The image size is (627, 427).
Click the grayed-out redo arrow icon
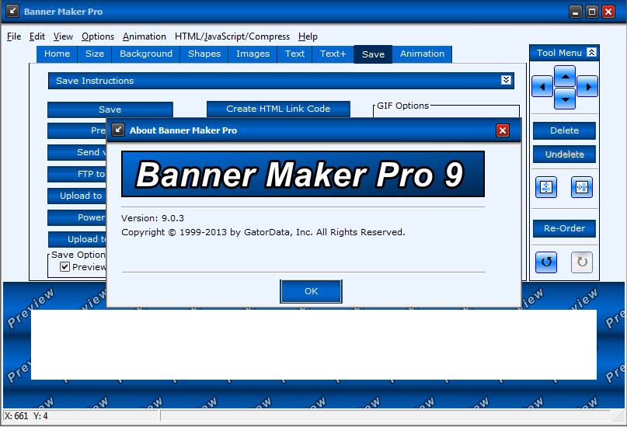coord(582,262)
